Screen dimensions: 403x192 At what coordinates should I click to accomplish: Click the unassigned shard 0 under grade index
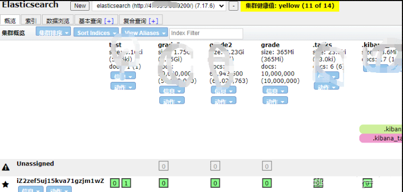tap(267, 166)
